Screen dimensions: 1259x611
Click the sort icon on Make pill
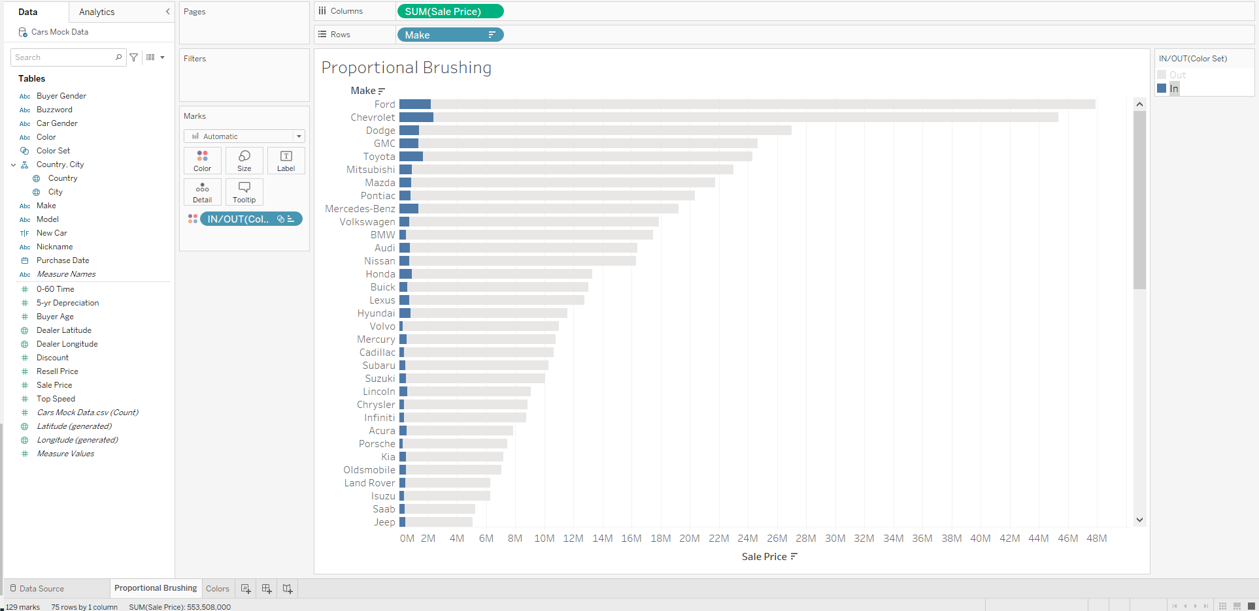tap(492, 35)
